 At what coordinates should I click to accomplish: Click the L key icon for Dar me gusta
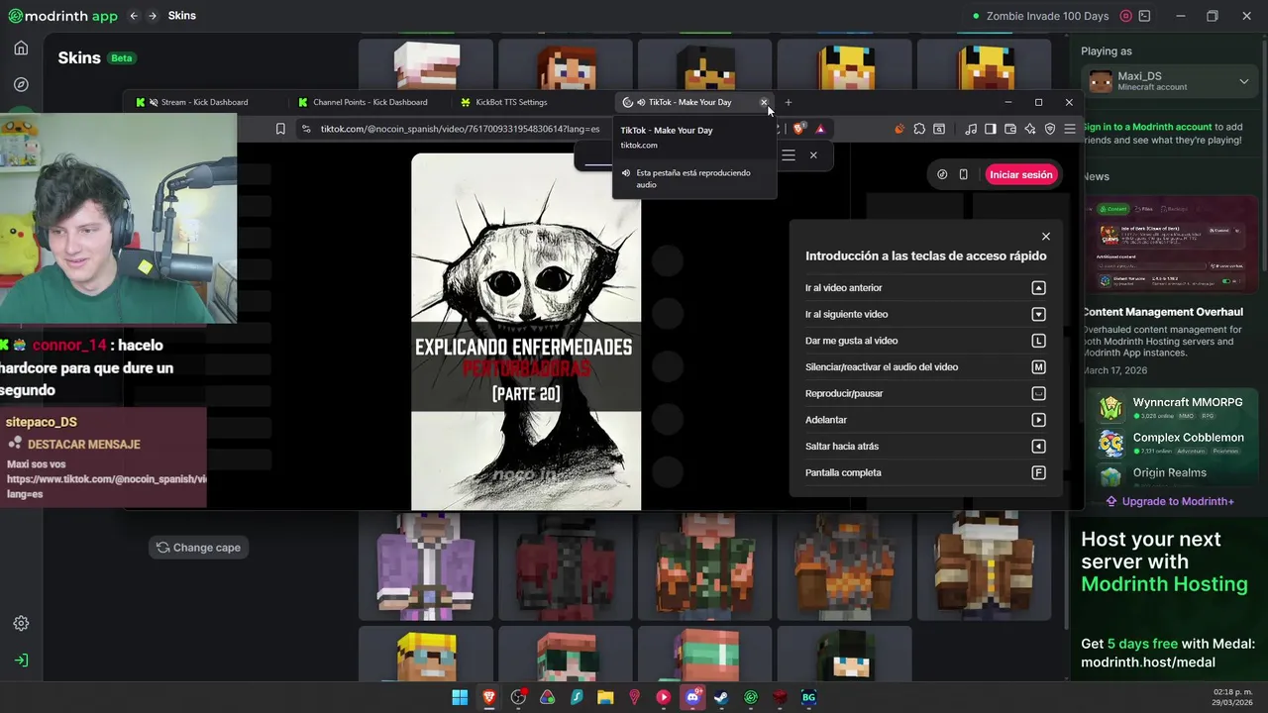pos(1038,341)
